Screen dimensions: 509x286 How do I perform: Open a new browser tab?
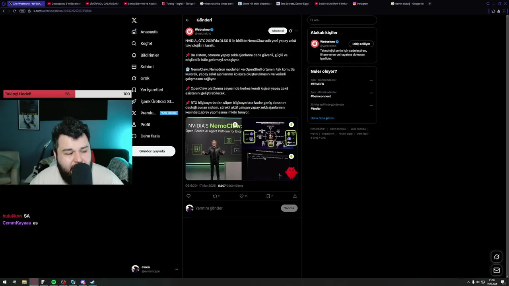tap(429, 4)
